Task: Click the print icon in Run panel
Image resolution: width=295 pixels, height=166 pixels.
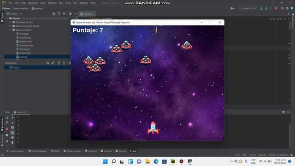Action: 12,137
